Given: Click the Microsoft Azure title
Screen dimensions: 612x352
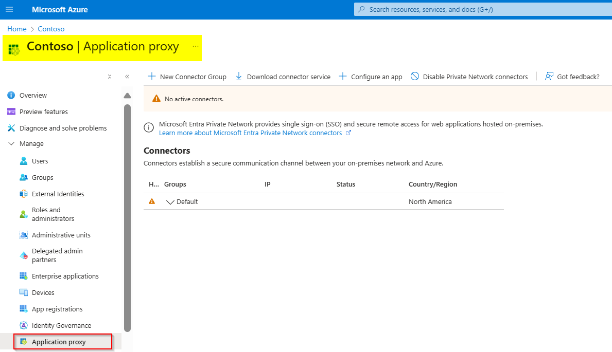Looking at the screenshot, I should point(60,10).
